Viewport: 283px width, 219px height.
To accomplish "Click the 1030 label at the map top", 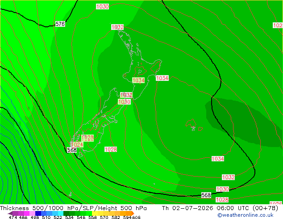I will click(x=102, y=7).
